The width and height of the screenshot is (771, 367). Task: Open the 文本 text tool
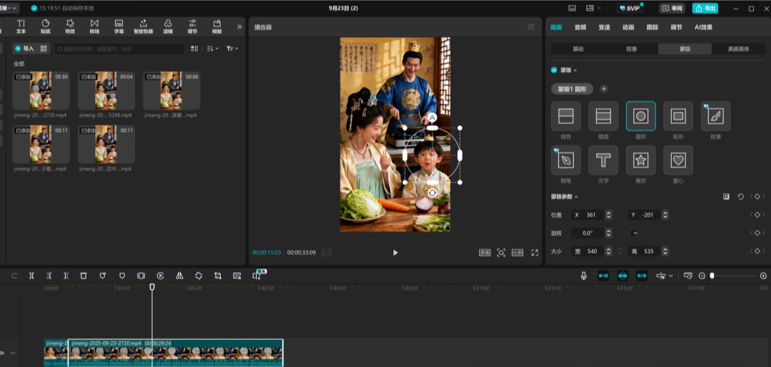(x=21, y=26)
